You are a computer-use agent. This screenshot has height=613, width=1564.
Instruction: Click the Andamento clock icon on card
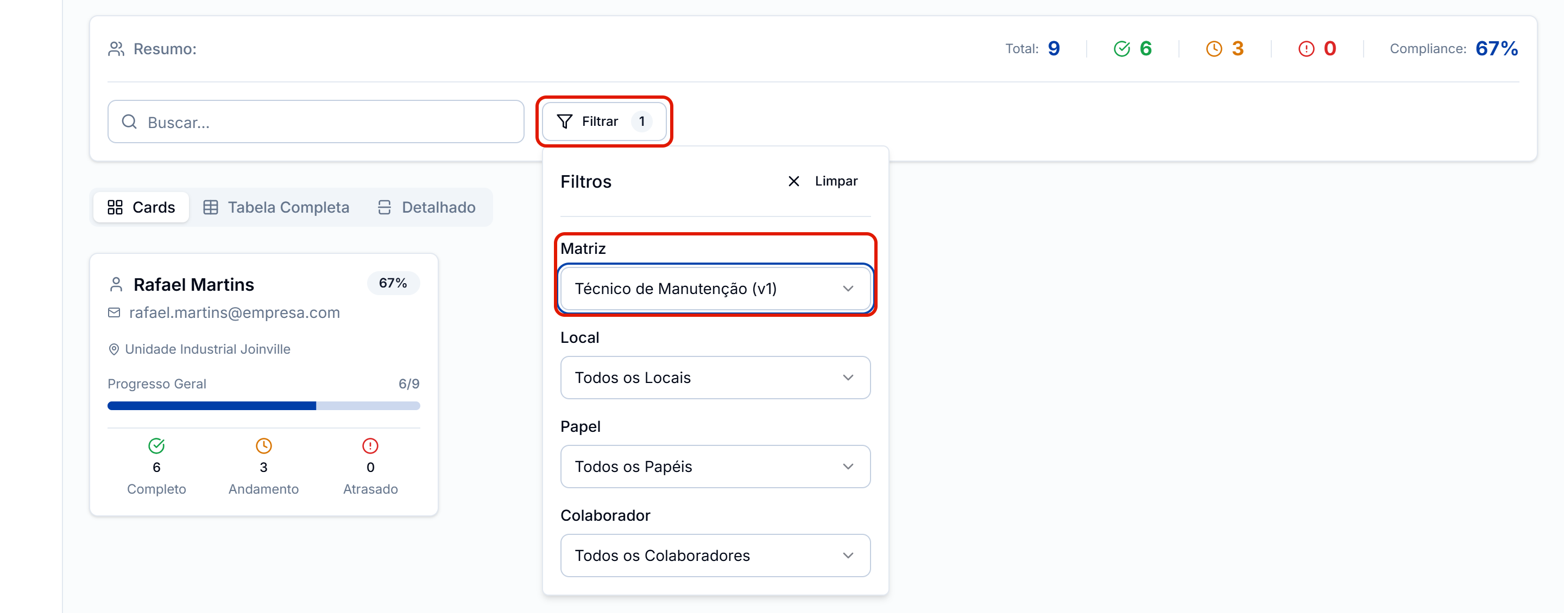pos(263,446)
